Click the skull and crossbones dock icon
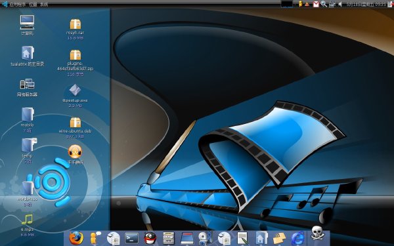This screenshot has height=246, width=394. click(317, 233)
